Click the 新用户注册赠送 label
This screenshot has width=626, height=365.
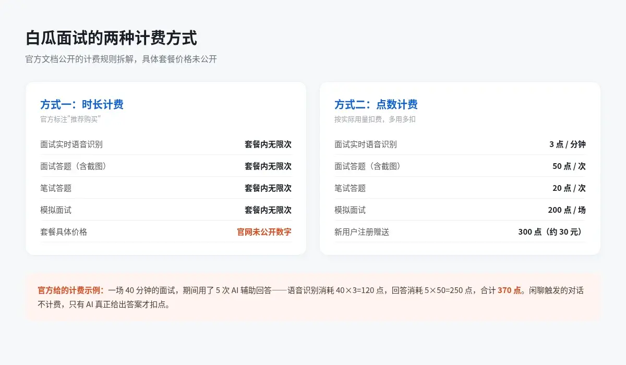(362, 232)
